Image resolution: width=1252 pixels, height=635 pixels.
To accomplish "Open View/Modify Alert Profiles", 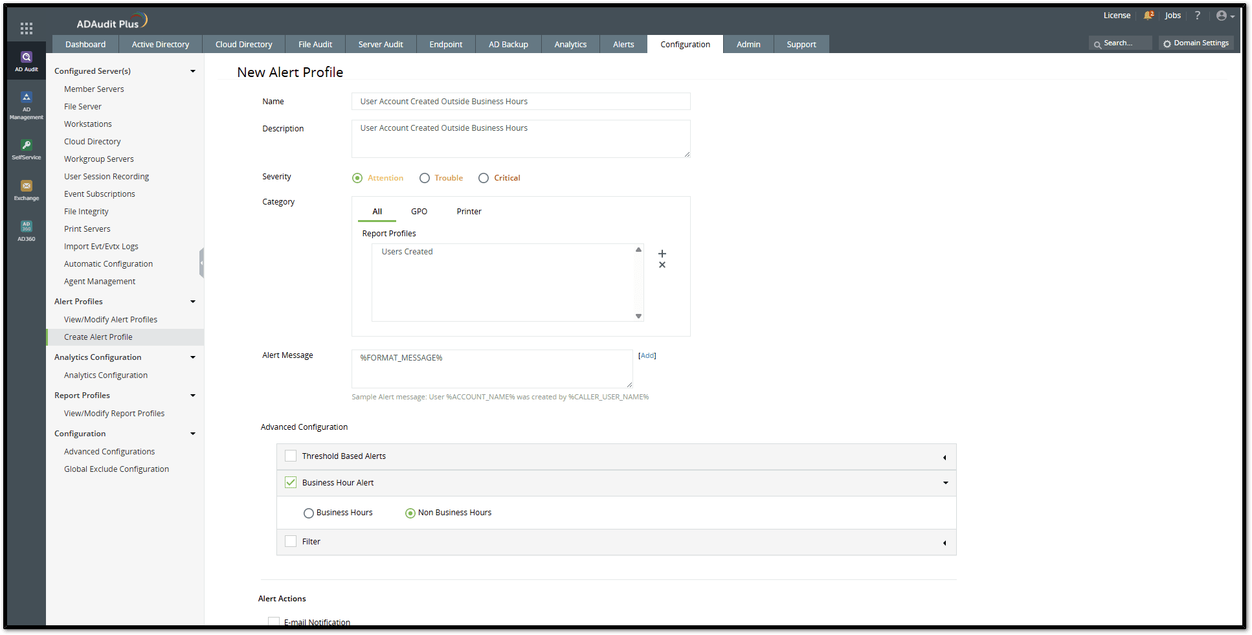I will click(x=111, y=320).
